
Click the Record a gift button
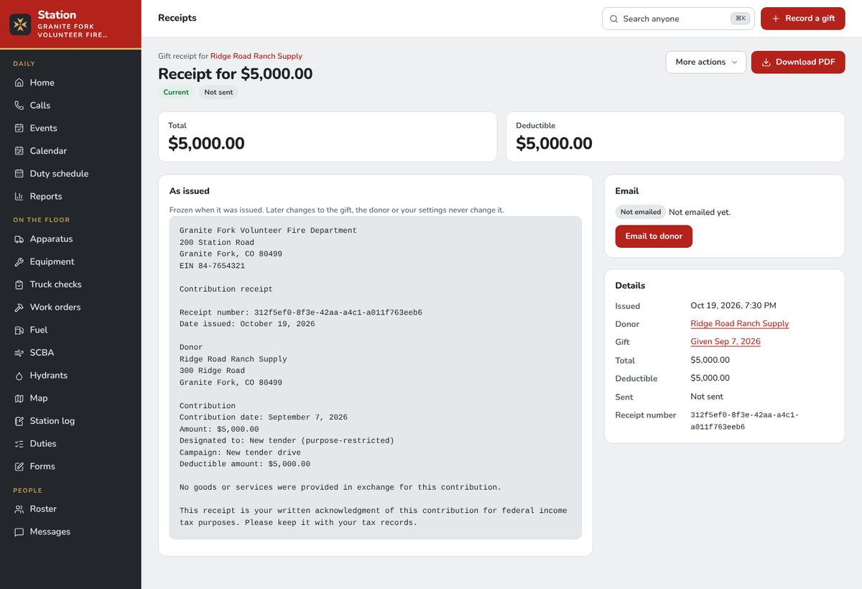coord(803,19)
